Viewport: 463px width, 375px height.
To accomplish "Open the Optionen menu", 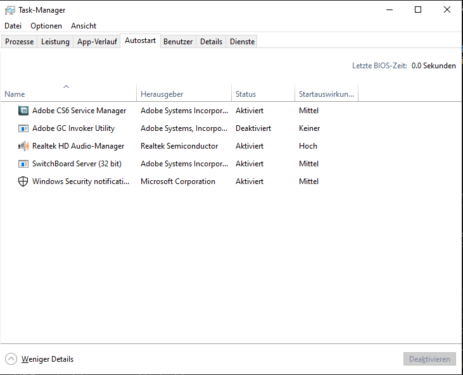I will click(46, 26).
